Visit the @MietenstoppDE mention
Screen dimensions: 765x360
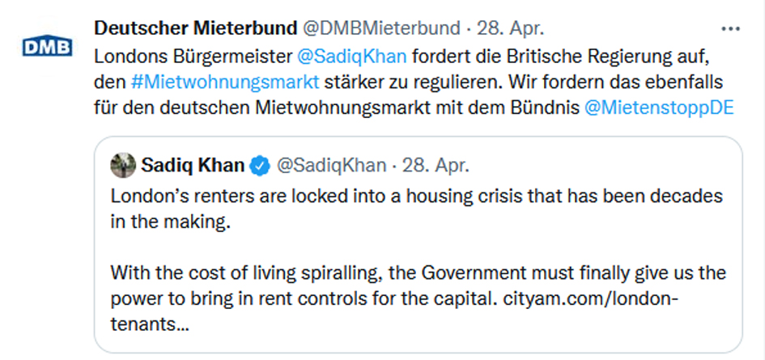coord(658,108)
